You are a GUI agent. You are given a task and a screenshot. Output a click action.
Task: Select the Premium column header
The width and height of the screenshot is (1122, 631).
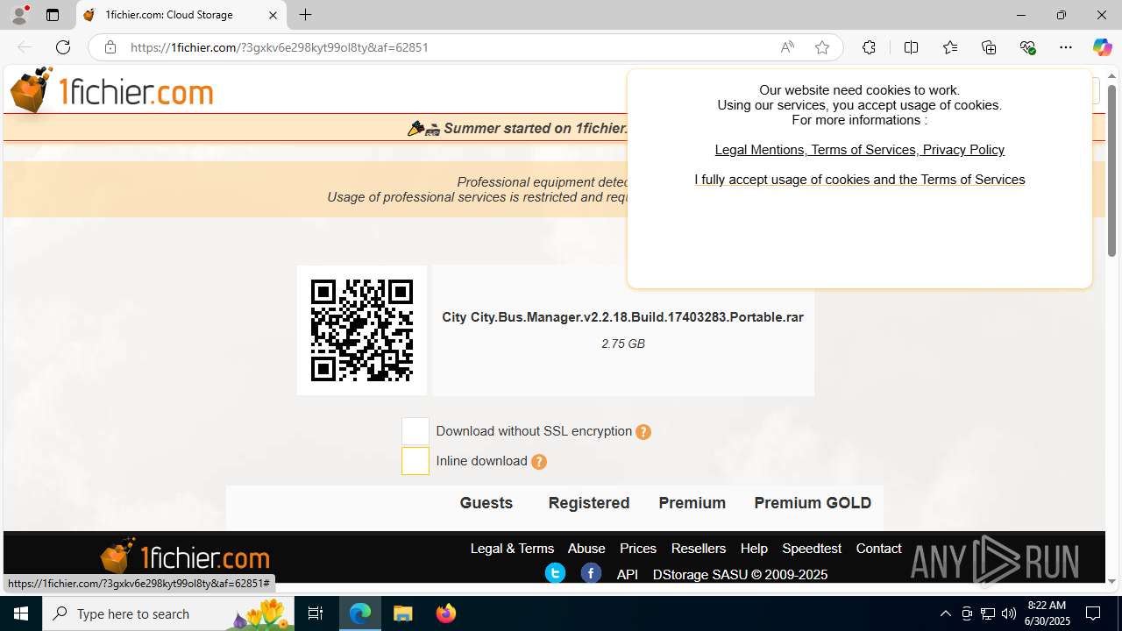[x=692, y=503]
